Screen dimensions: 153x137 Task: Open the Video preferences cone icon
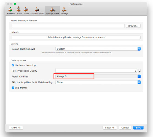26,9
